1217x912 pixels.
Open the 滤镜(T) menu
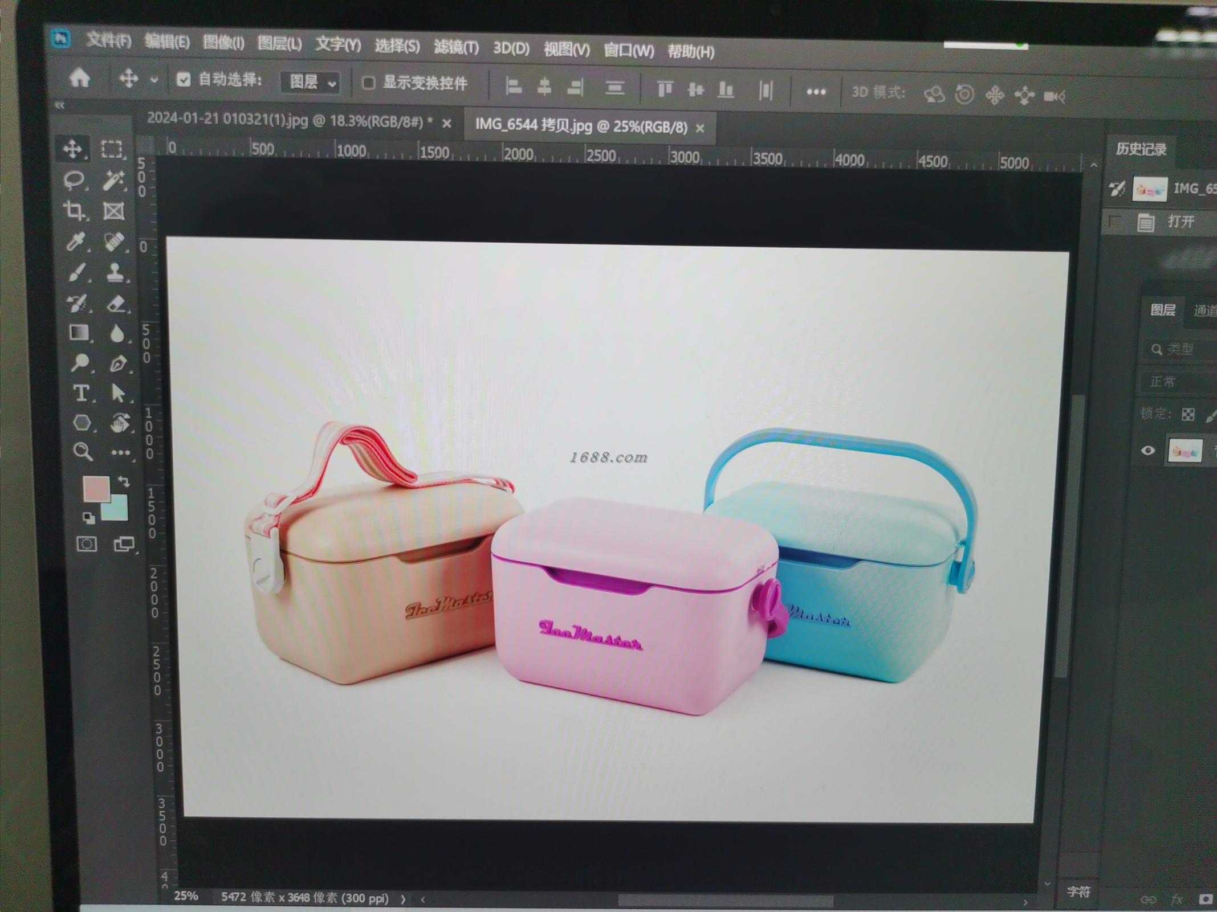click(x=456, y=47)
